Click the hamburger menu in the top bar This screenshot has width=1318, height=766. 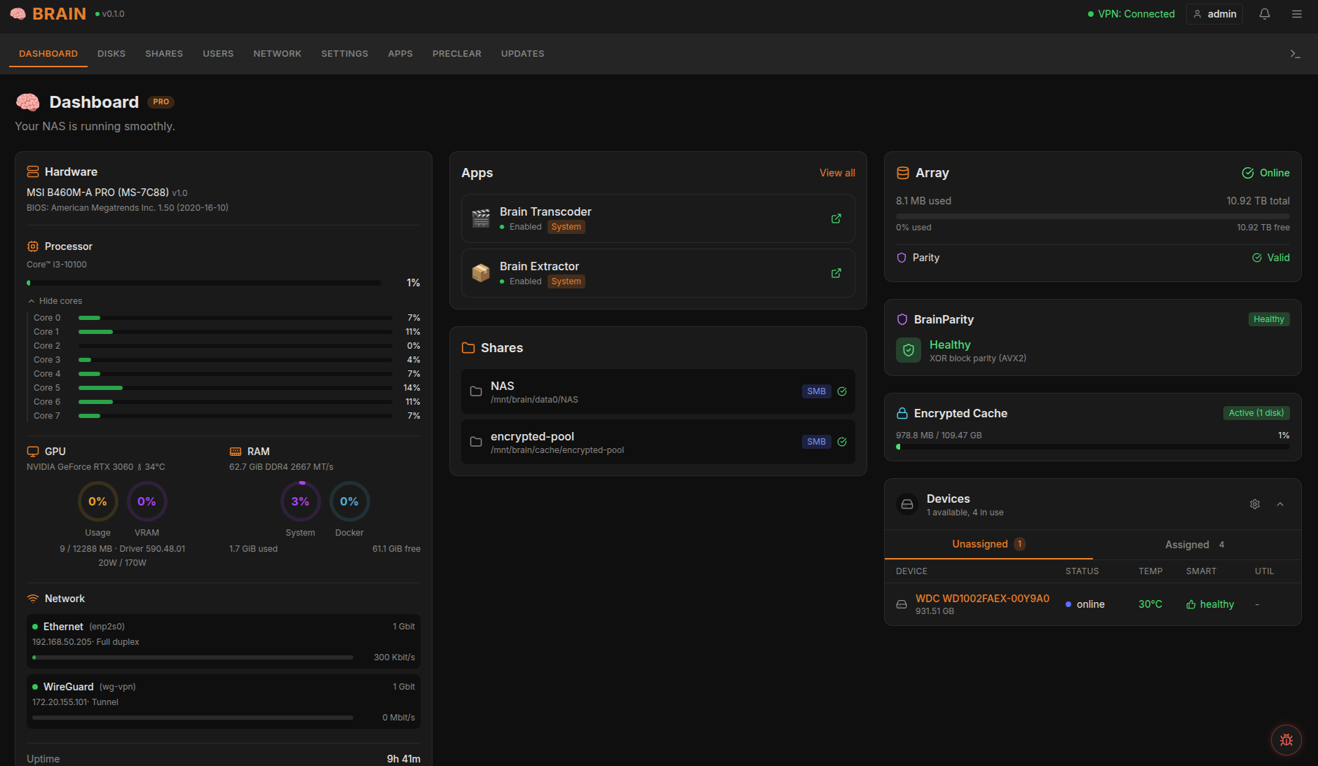pos(1297,13)
